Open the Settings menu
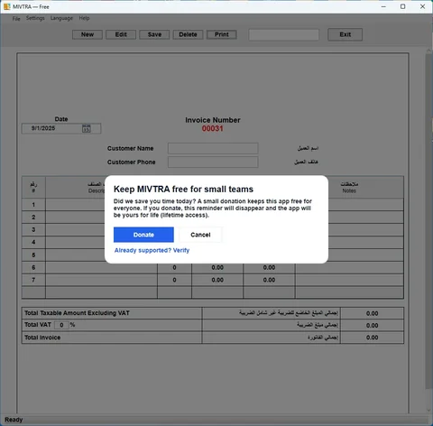 pyautogui.click(x=35, y=18)
